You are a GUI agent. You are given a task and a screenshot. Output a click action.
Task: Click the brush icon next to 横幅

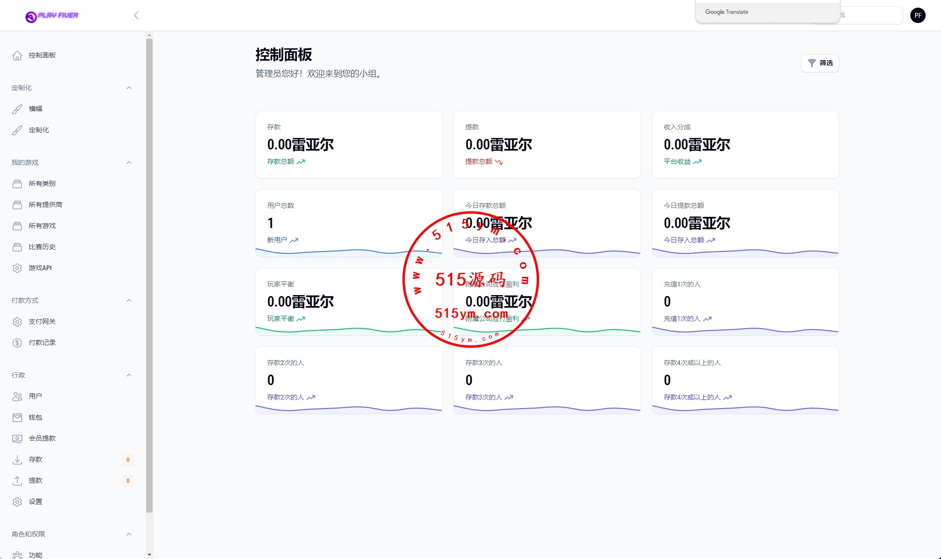[x=17, y=109]
